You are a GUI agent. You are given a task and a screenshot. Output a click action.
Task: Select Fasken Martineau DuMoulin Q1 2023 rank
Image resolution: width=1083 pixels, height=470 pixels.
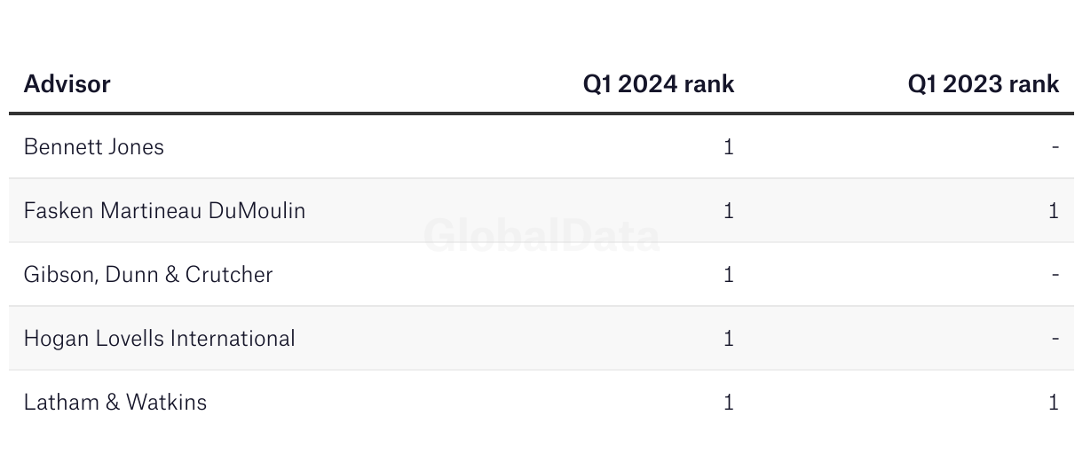coord(1054,210)
